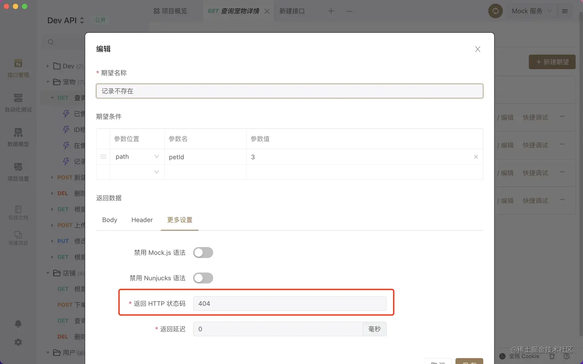583x364 pixels.
Task: Open the settings gear in sidebar
Action: click(18, 342)
